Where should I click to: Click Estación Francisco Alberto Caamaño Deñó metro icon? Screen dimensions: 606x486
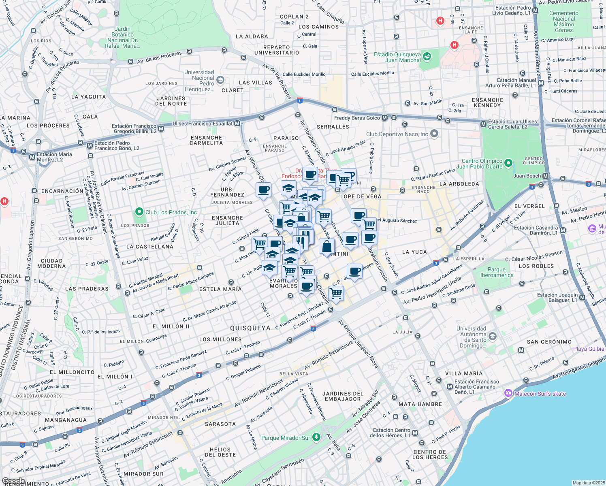click(450, 387)
